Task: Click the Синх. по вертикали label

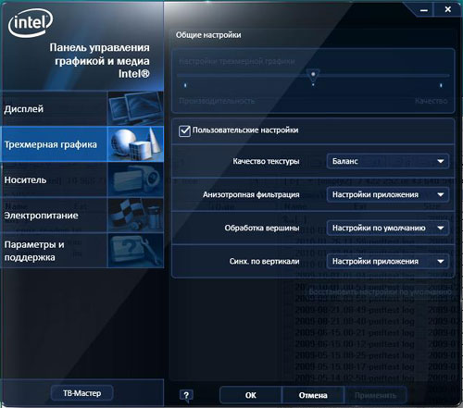Action: coord(264,262)
